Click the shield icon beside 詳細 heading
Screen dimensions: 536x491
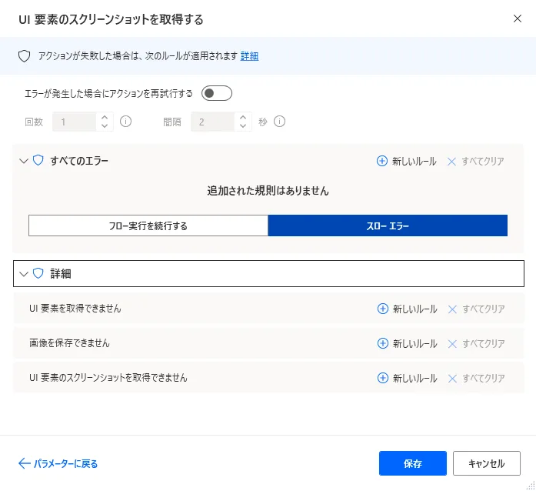coord(38,273)
